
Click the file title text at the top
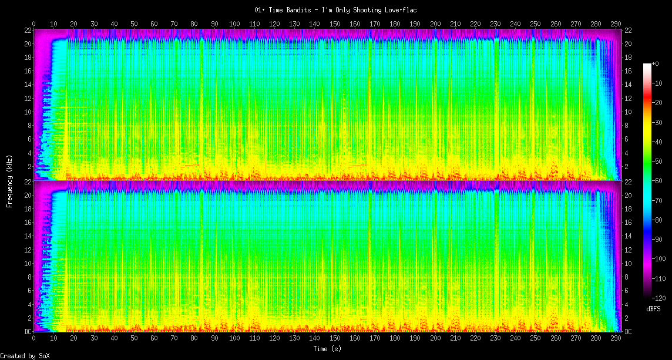click(336, 10)
